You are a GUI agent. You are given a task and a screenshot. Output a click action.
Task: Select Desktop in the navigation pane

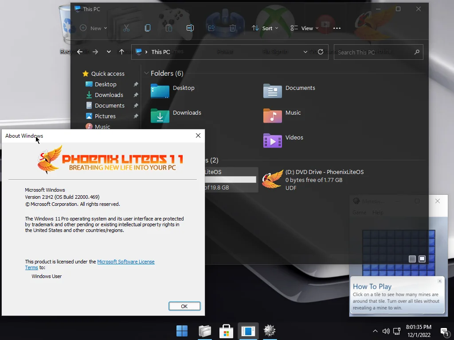point(101,84)
